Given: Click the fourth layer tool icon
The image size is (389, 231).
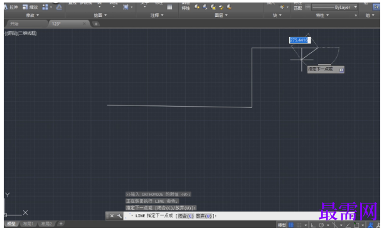Looking at the screenshot, I should pos(221,7).
